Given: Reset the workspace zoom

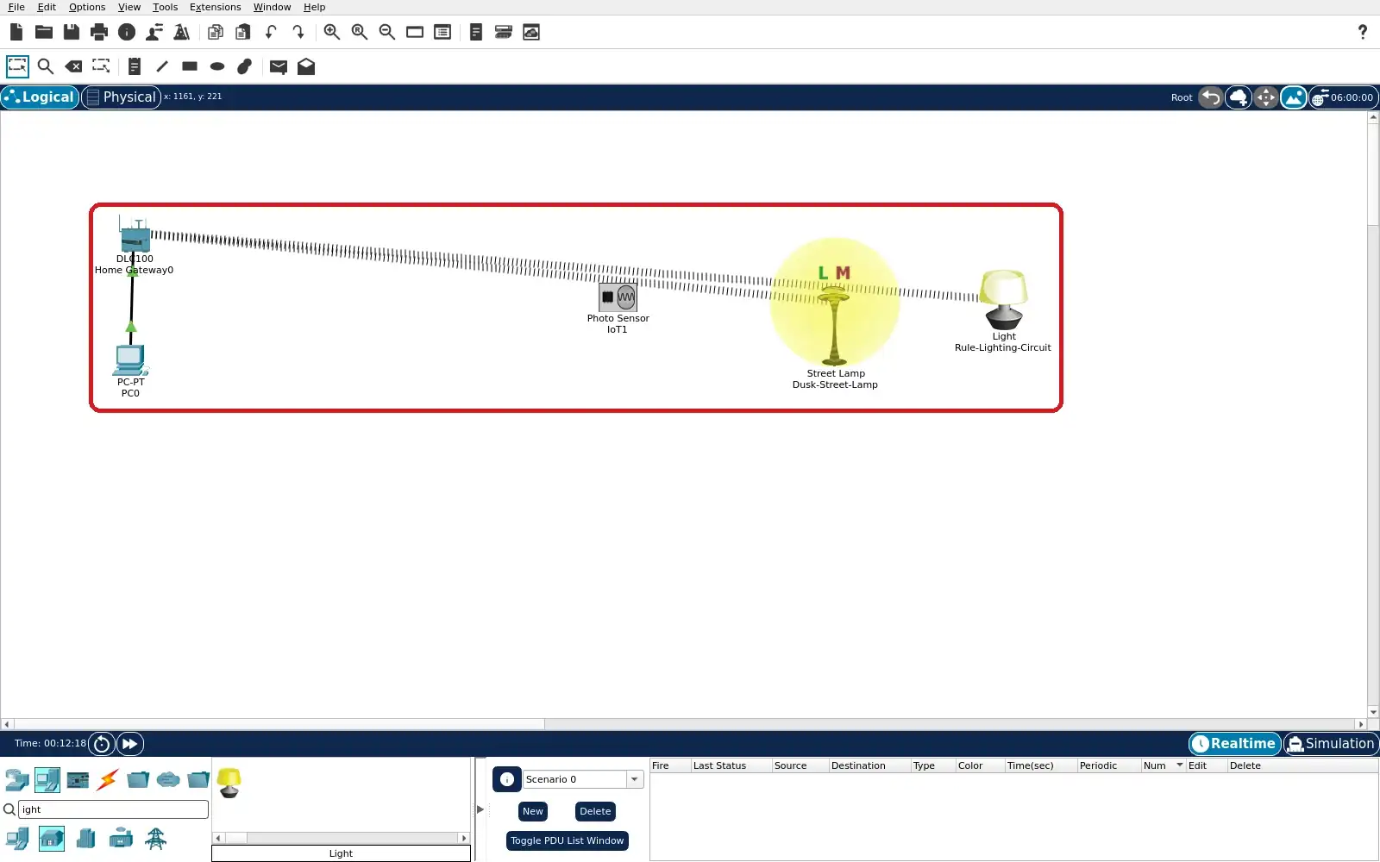Looking at the screenshot, I should pos(360,32).
